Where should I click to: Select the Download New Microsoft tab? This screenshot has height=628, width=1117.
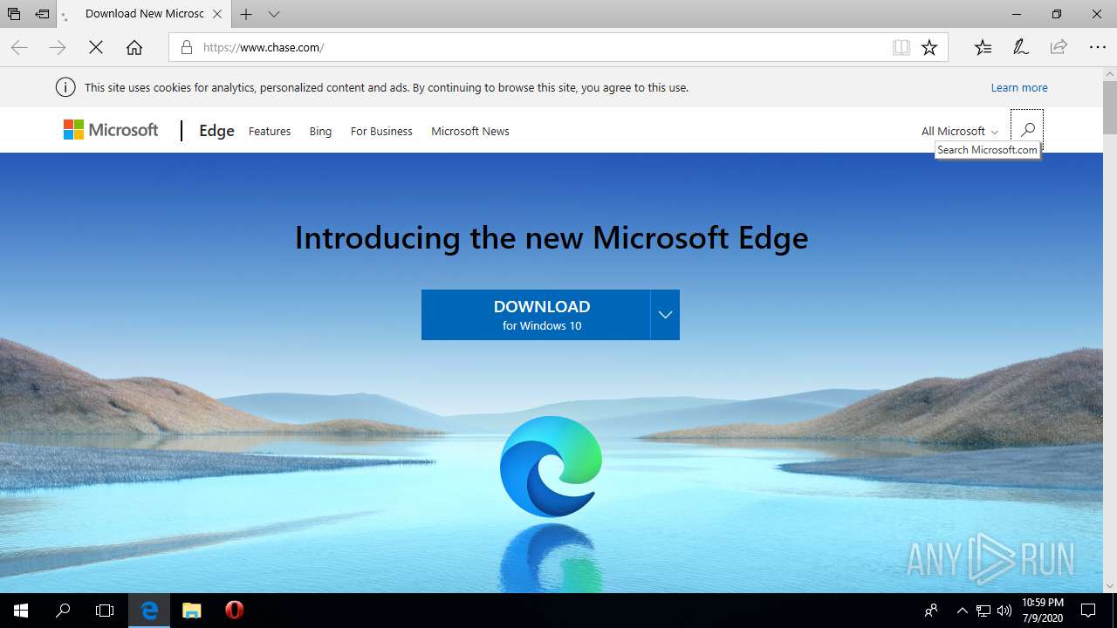click(x=144, y=14)
